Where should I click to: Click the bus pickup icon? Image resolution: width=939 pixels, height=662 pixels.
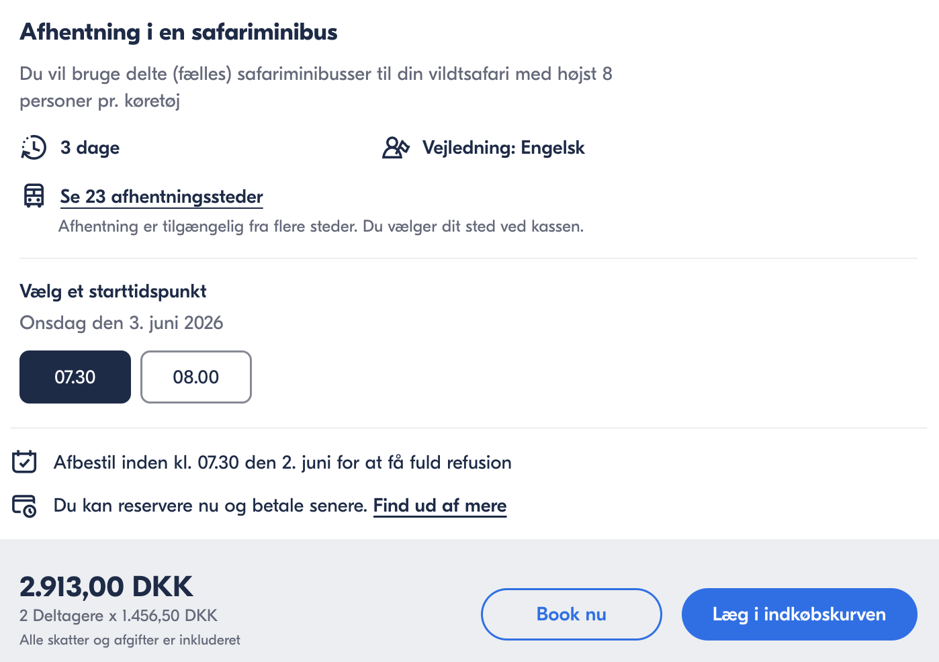click(34, 196)
